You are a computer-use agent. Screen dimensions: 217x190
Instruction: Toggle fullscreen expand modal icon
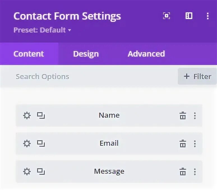(167, 16)
